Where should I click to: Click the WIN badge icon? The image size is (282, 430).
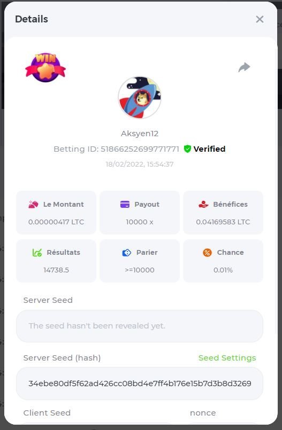(x=45, y=67)
